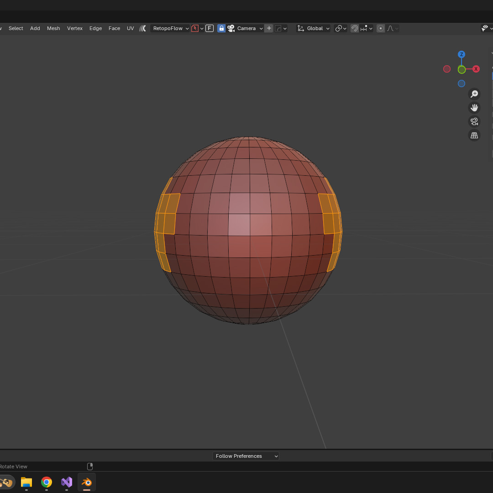The width and height of the screenshot is (493, 493).
Task: Click the highlighted center face on the sphere
Action: [239, 225]
